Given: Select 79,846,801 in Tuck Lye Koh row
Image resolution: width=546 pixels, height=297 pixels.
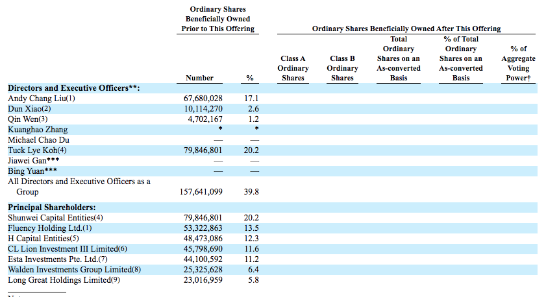Looking at the screenshot, I should click(203, 150).
